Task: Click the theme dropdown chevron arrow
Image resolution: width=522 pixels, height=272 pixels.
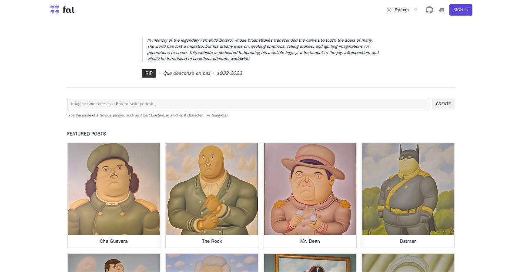Action: [415, 10]
